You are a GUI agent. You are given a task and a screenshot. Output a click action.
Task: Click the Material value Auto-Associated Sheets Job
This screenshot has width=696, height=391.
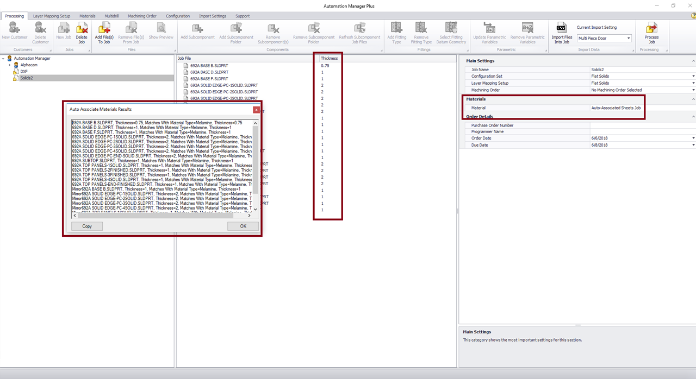[x=616, y=108]
